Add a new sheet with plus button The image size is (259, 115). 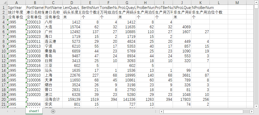53,111
